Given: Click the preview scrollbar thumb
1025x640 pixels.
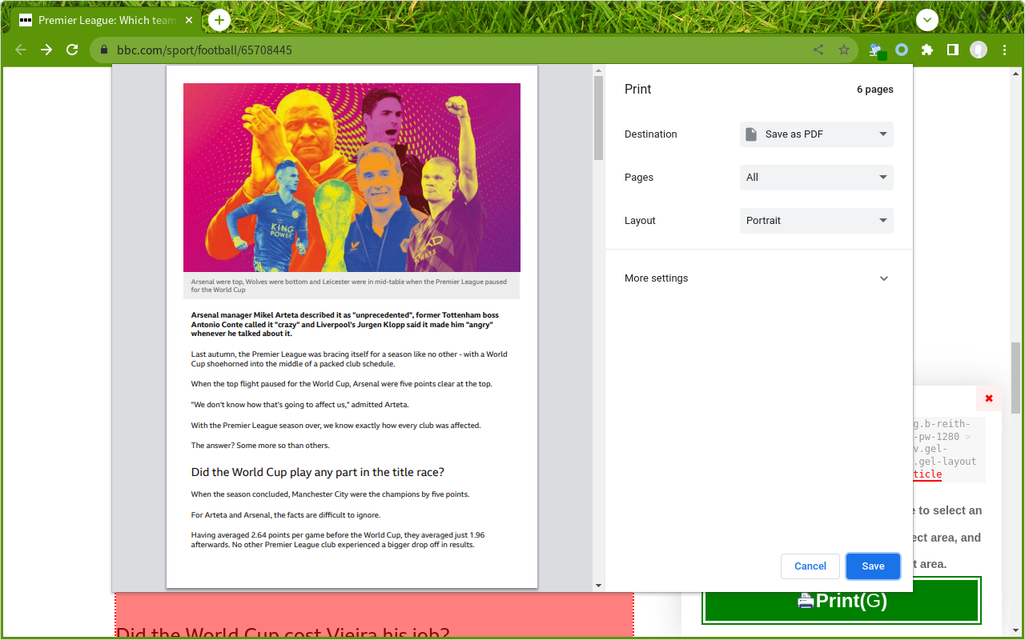Looking at the screenshot, I should coord(598,118).
